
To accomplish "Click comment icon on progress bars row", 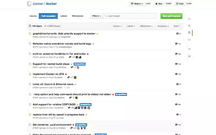I will tap(178, 115).
